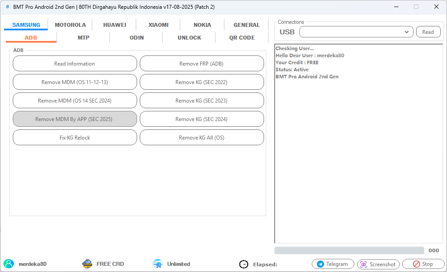Click the Elapsed timer clock icon
Screen dimensions: 447x272
[243, 264]
